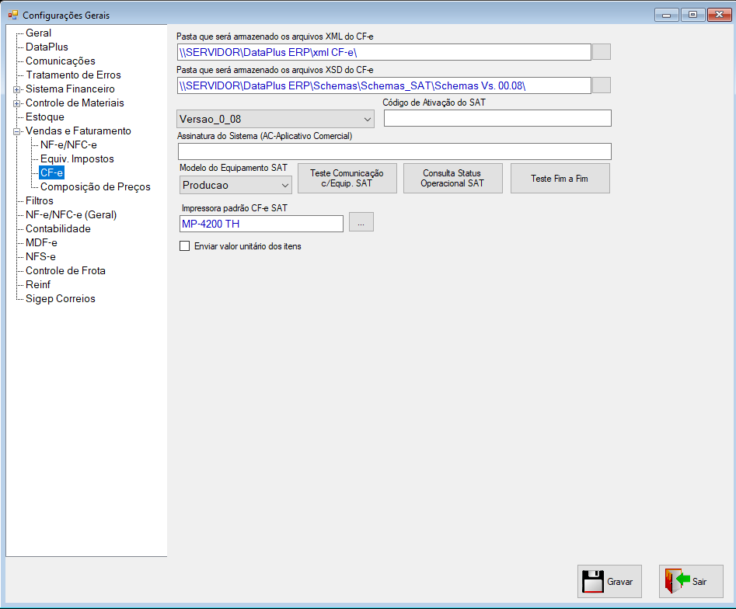Click the Gravar floppy disk save button
736x609 pixels.
609,581
